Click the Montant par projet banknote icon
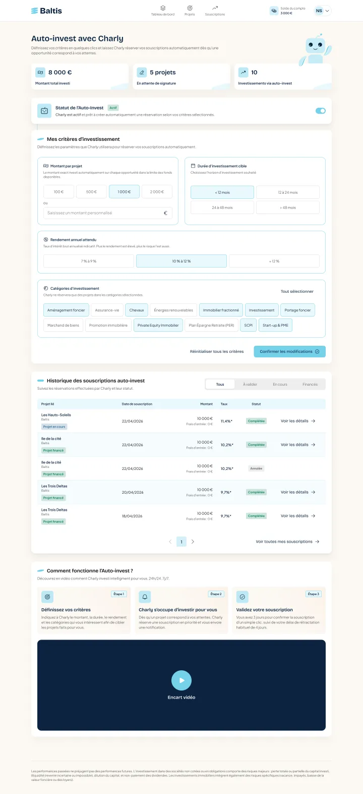 coord(46,166)
